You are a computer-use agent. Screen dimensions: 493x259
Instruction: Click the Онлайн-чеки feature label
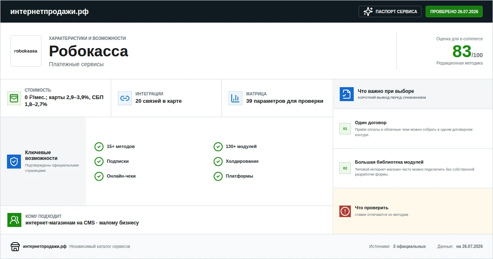(x=121, y=176)
